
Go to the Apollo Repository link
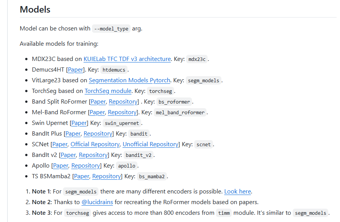(85, 166)
